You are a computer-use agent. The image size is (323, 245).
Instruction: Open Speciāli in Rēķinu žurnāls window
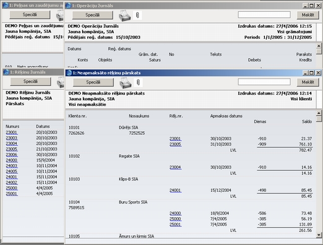30,82
